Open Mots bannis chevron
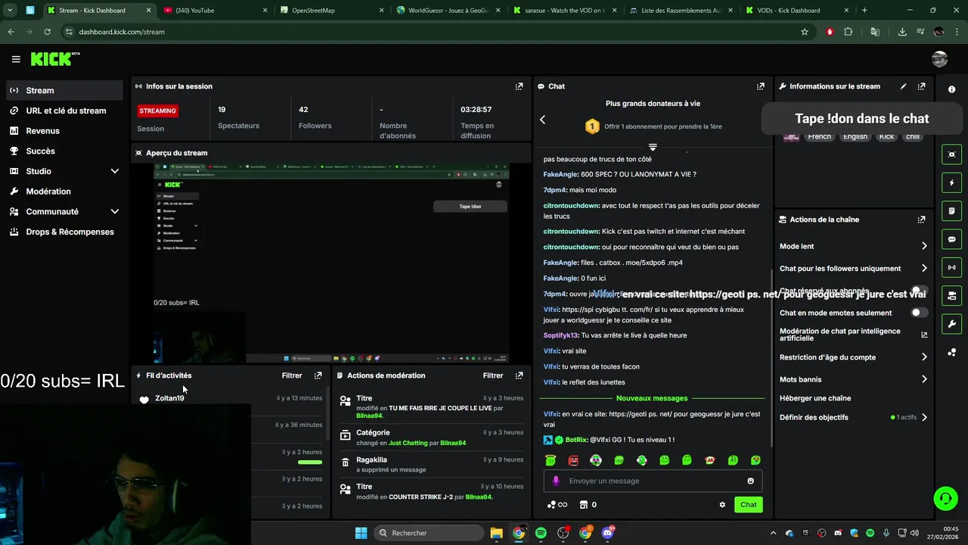This screenshot has height=545, width=968. coord(924,379)
